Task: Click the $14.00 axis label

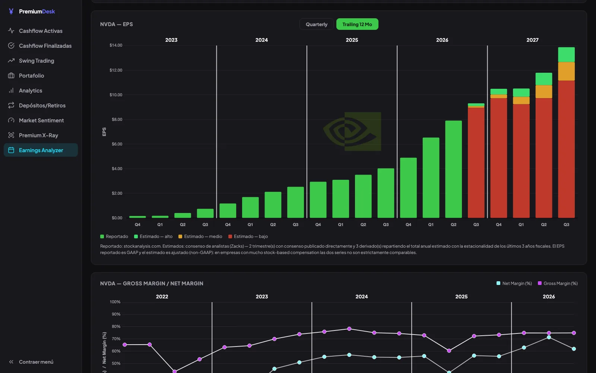Action: pyautogui.click(x=116, y=45)
